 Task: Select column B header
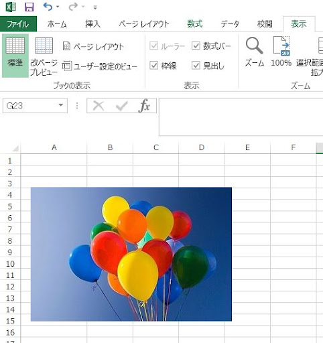[x=110, y=147]
